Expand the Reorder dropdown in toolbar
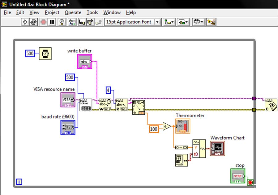 click(x=198, y=22)
